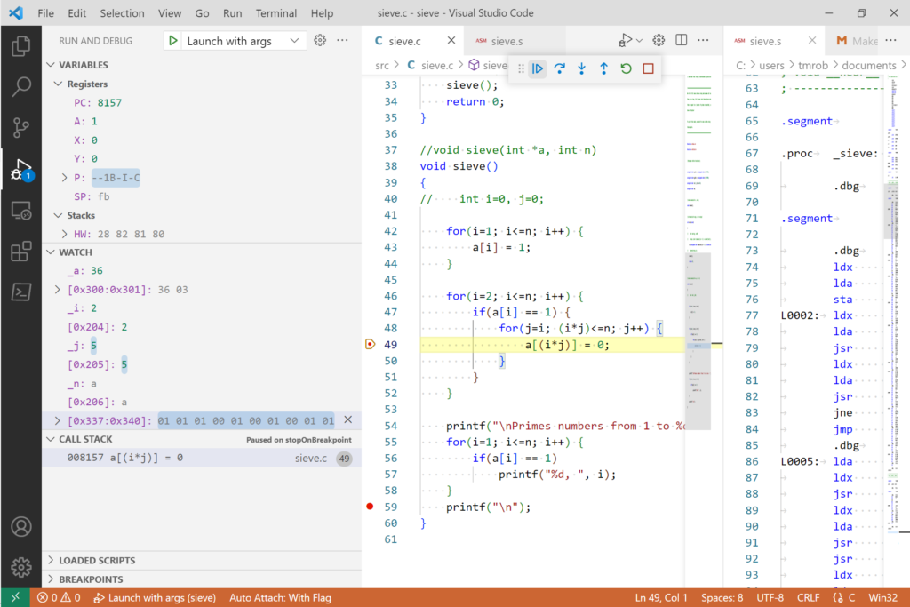Continue debugging from the debug toolbar
Screen dimensions: 910x607
[x=538, y=68]
